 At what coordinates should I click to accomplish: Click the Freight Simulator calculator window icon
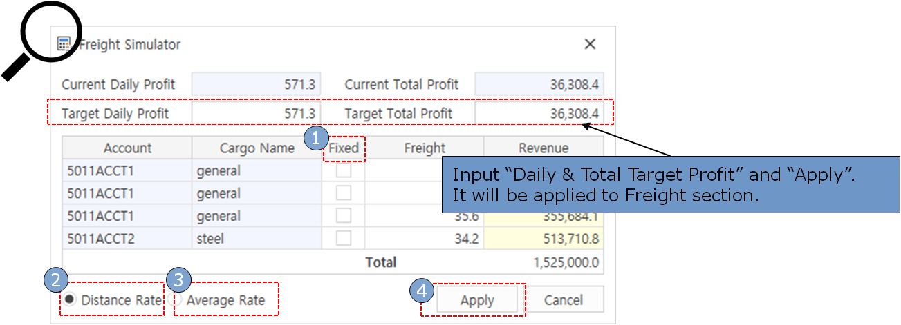point(64,45)
